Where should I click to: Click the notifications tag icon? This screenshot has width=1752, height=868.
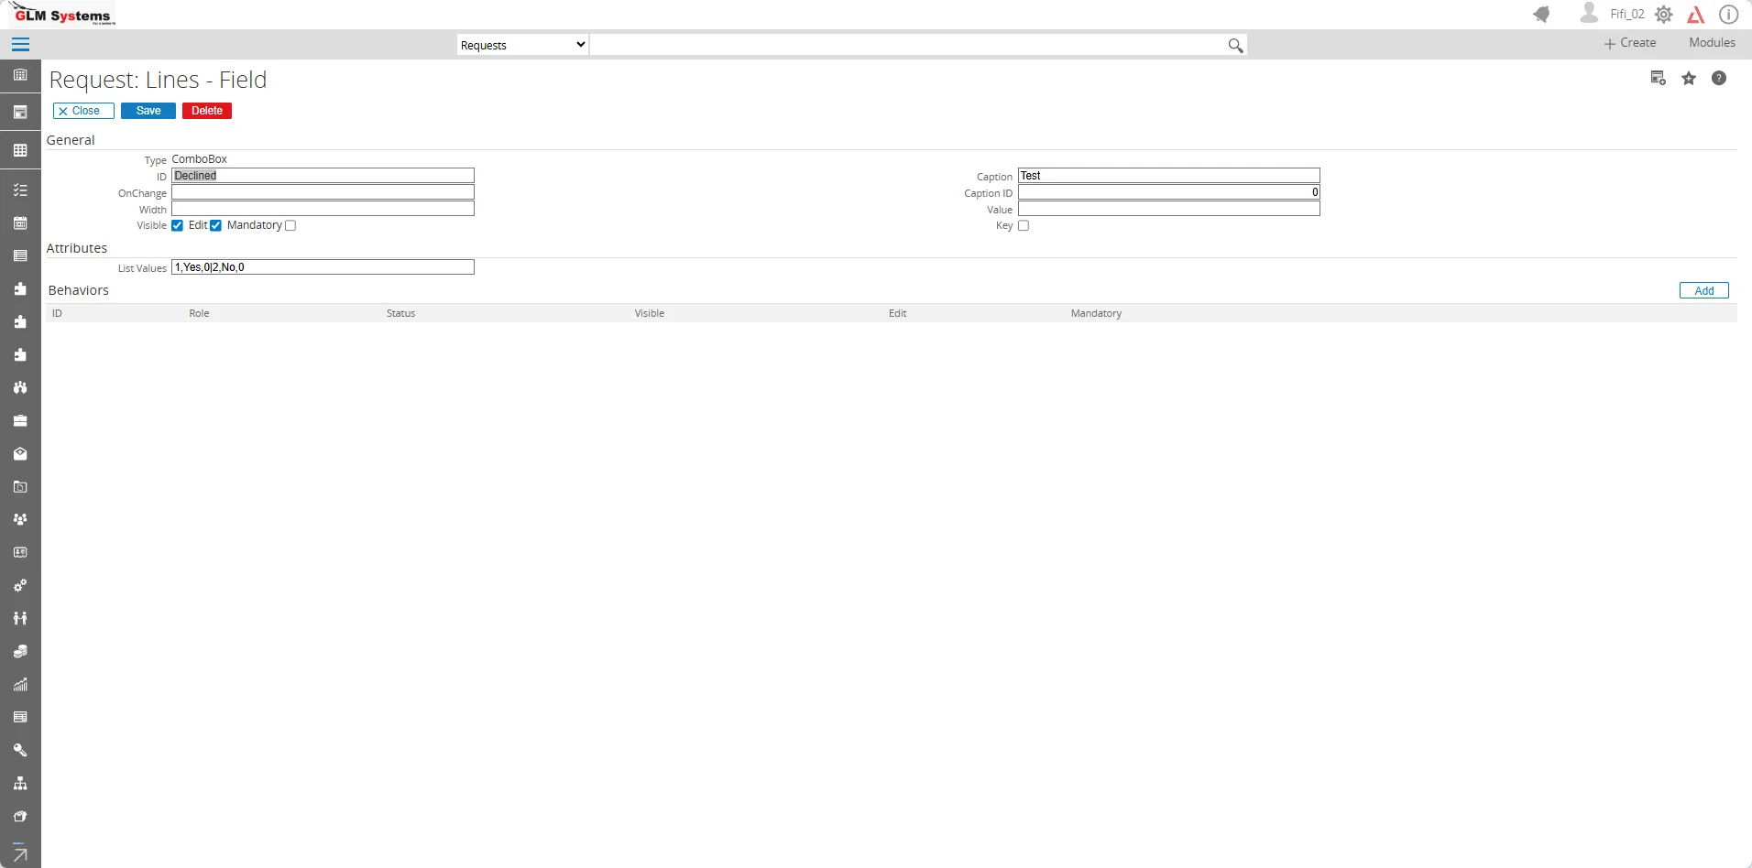click(x=1541, y=15)
